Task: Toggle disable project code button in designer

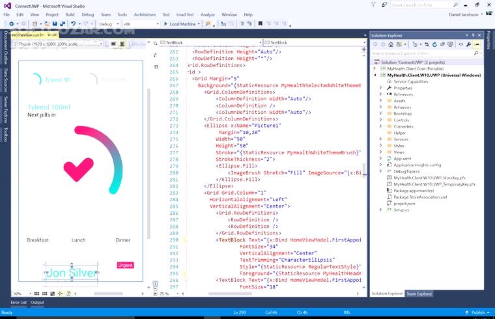Action: coord(68,294)
